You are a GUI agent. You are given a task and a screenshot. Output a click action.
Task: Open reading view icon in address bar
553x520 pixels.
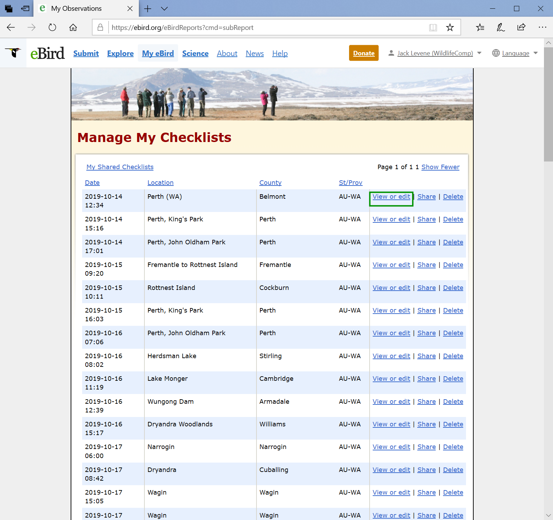[x=433, y=27]
